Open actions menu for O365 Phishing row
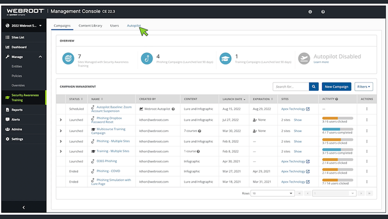Screen dimensions: 388x219 (367, 161)
